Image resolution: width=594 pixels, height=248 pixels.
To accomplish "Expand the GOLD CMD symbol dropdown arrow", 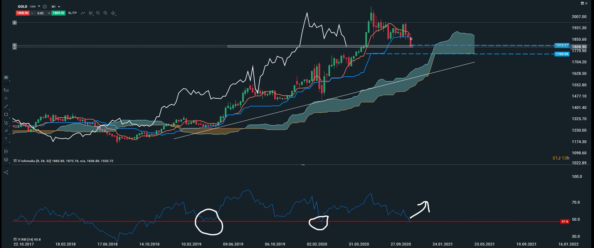I will 39,7.
